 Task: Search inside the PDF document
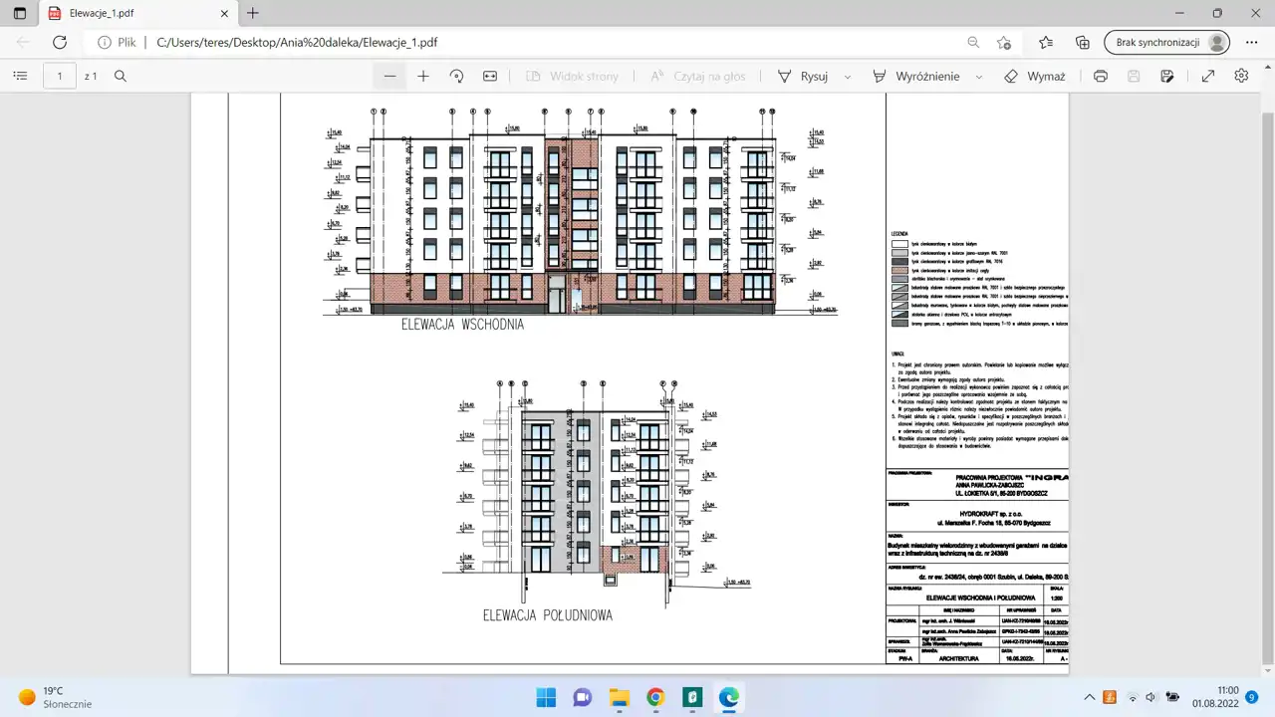pyautogui.click(x=121, y=76)
